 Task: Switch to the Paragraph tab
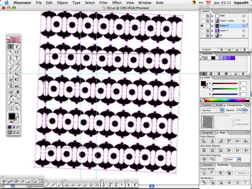[207, 133]
